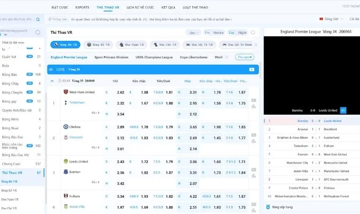
Task: Click the Bảng xếp hạng medal icon
Action: [x=268, y=207]
